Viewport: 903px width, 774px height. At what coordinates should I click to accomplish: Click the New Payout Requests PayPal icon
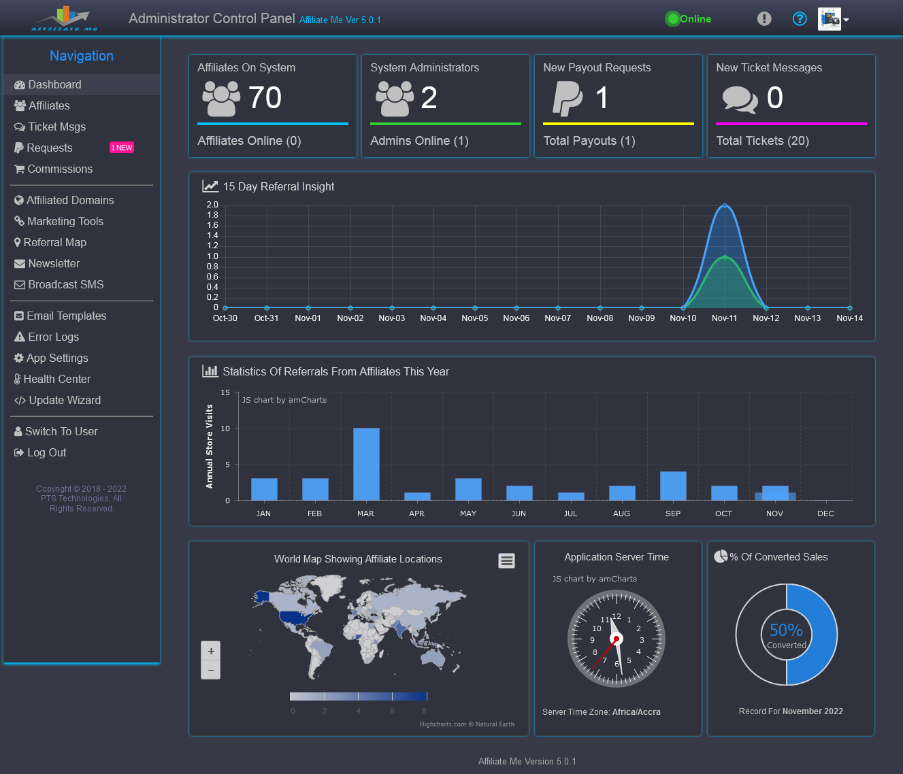pos(568,99)
